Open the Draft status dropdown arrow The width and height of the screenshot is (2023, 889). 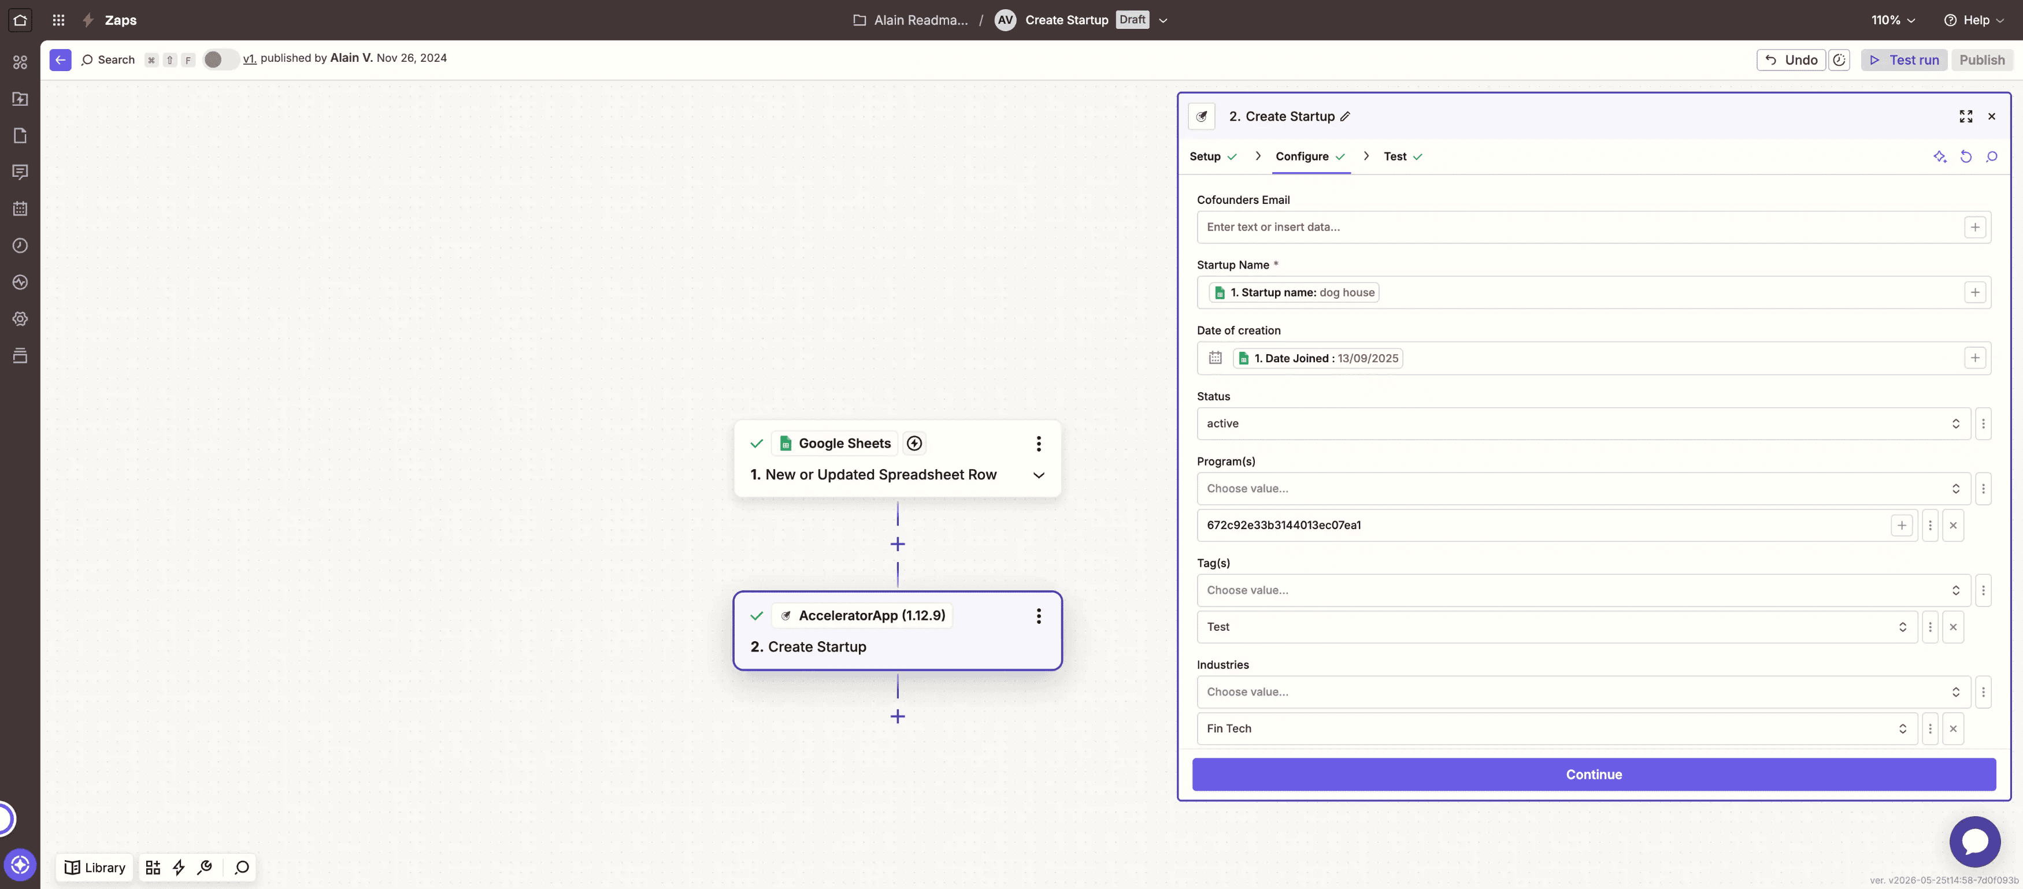pyautogui.click(x=1163, y=20)
